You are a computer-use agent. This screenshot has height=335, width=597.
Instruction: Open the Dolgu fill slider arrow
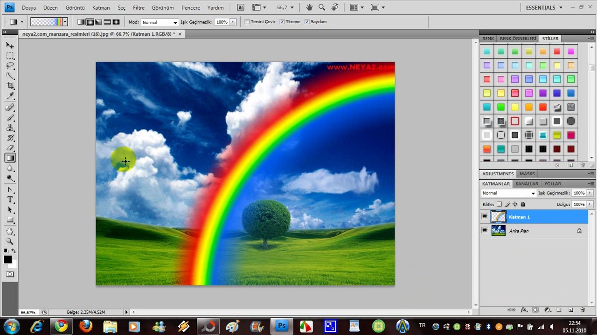click(590, 204)
